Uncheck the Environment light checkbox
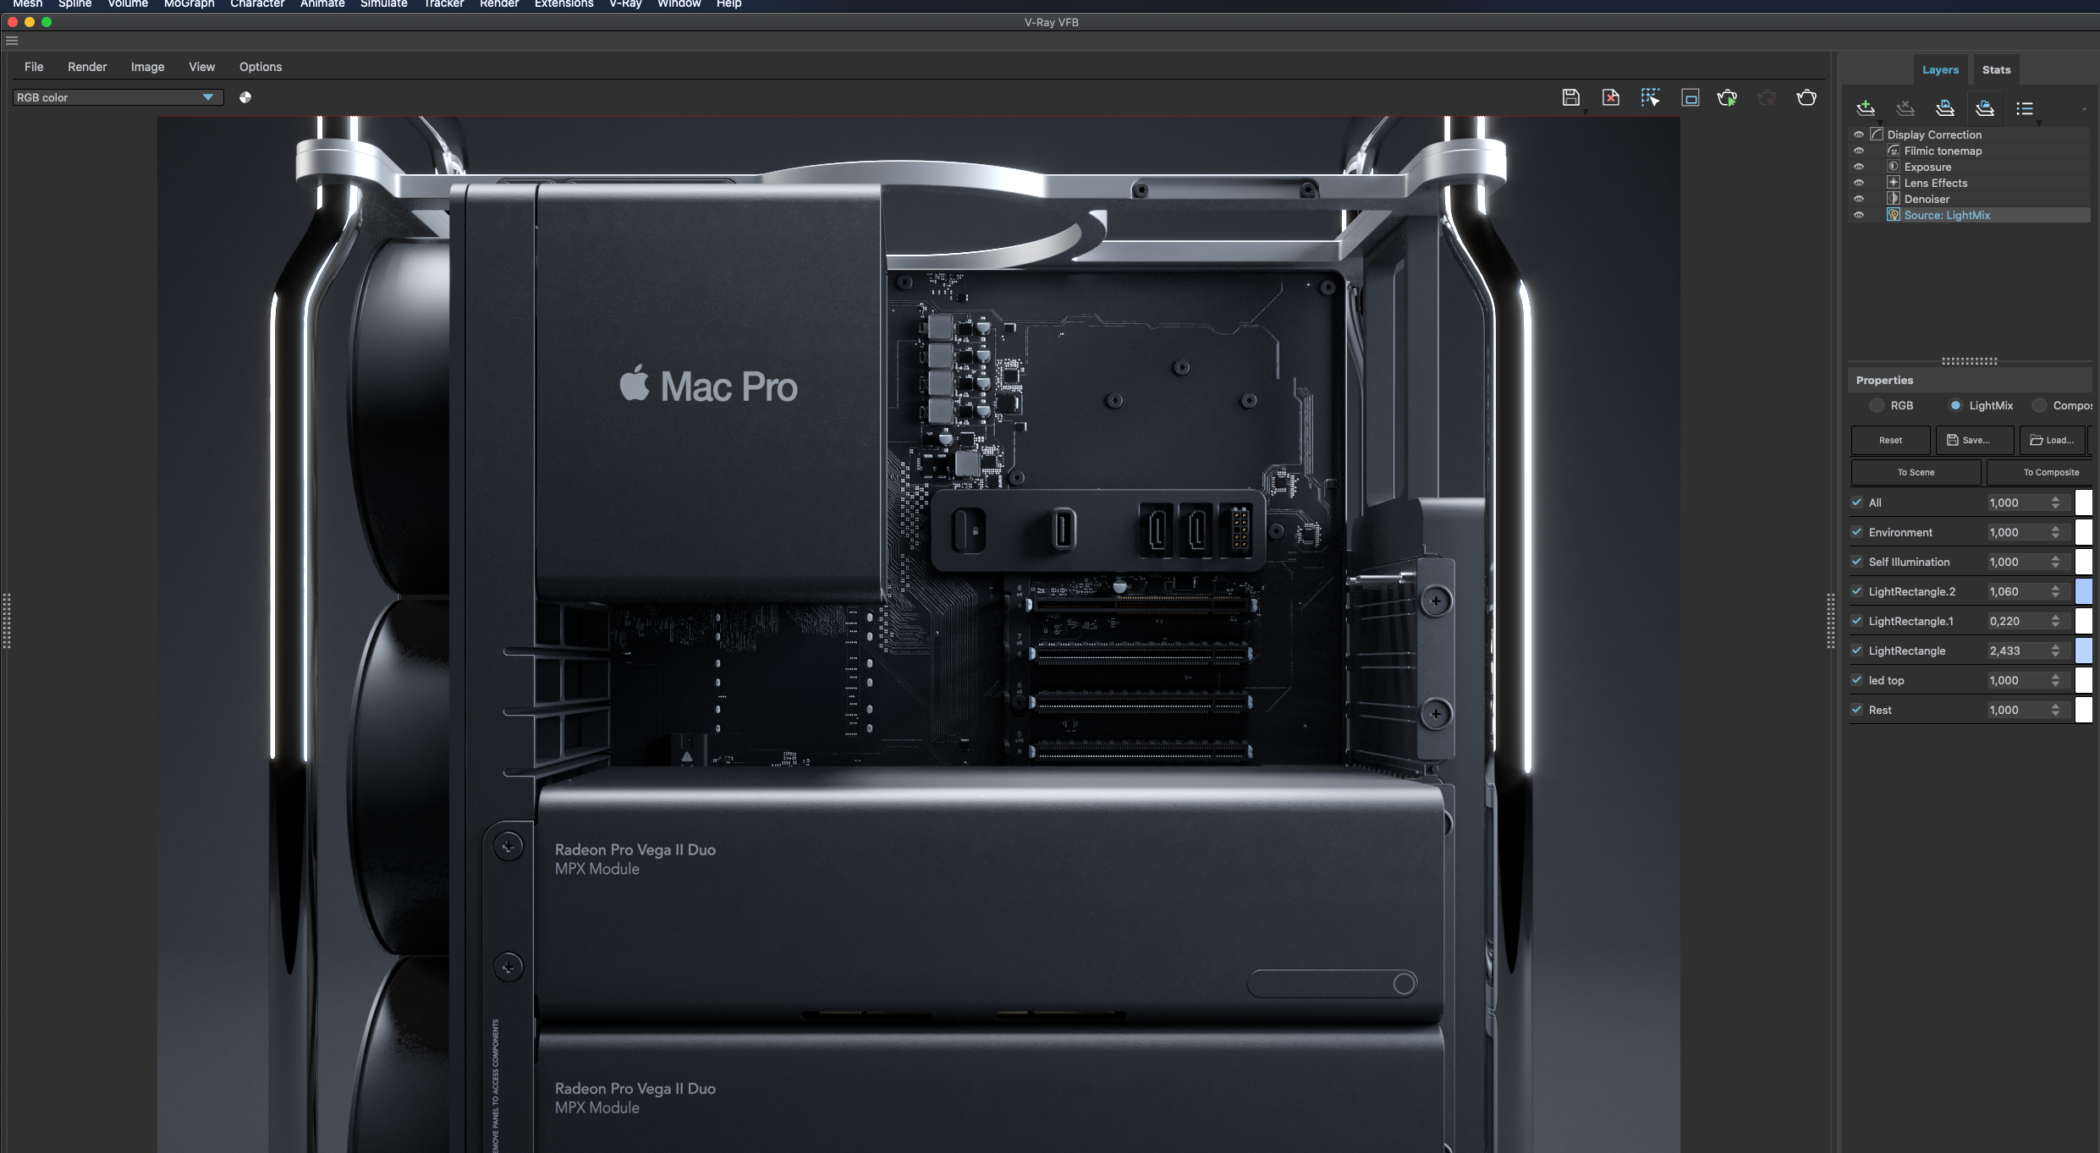Screen dimensions: 2100x1153 1856,532
